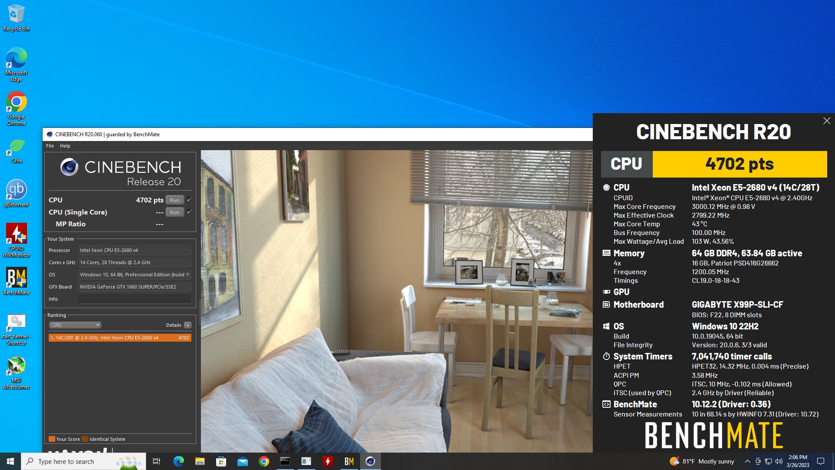
Task: Click the Info input field
Action: 134,299
